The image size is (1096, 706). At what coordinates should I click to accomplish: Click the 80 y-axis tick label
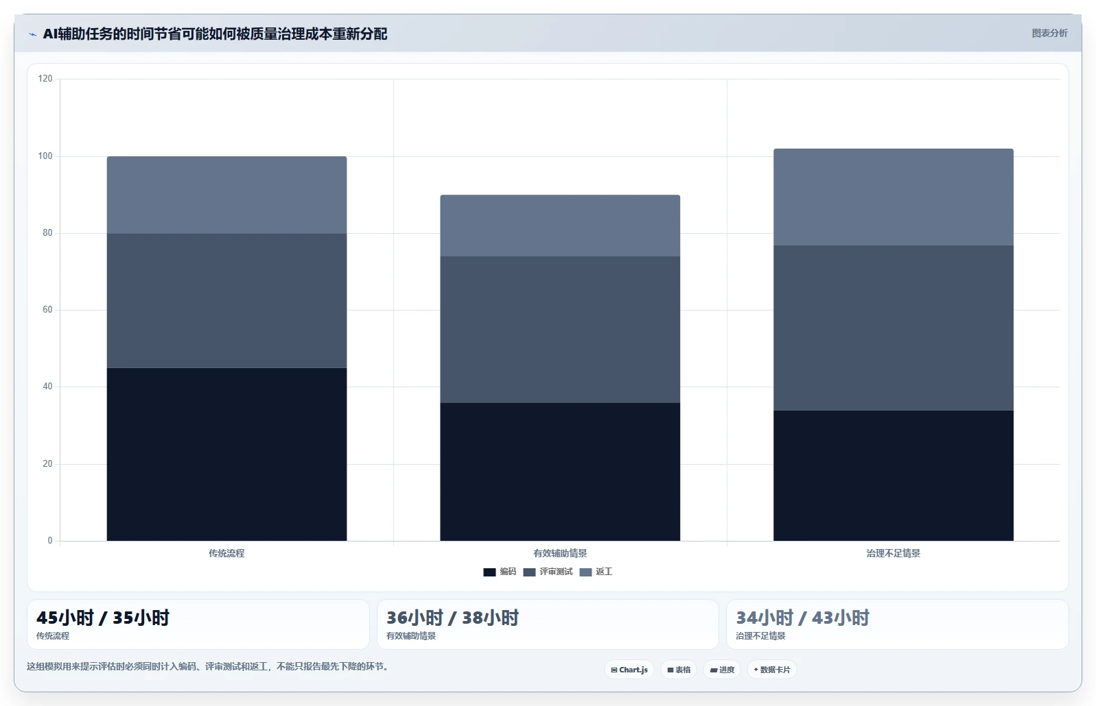tap(47, 233)
